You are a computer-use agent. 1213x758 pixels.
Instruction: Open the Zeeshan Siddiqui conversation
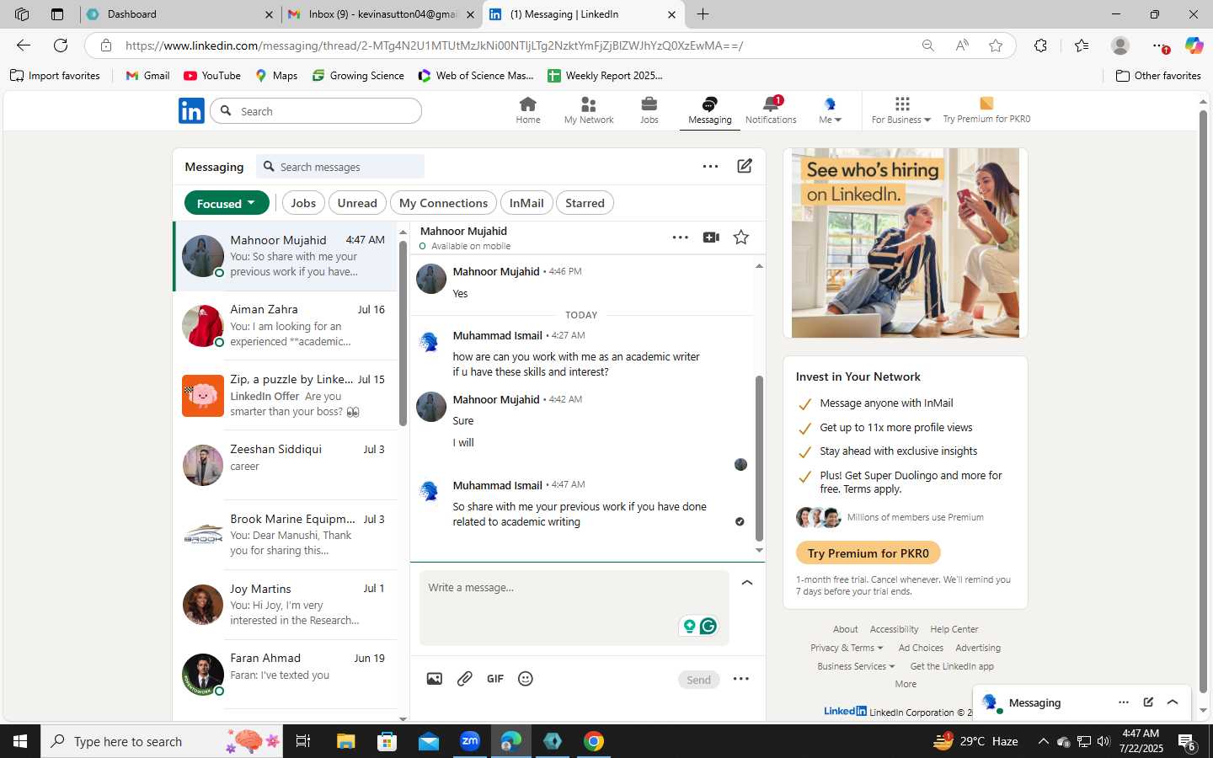pos(286,465)
